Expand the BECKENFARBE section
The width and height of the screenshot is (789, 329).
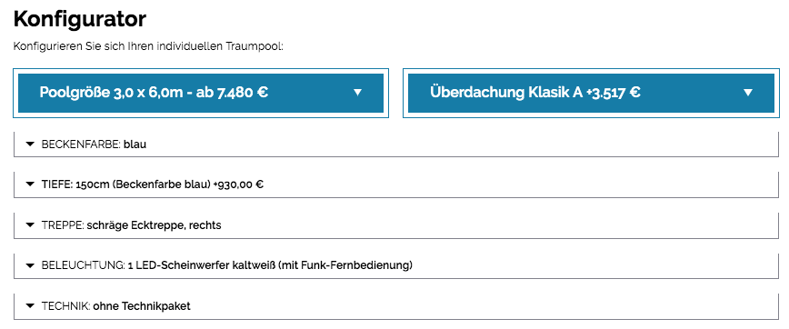(396, 145)
